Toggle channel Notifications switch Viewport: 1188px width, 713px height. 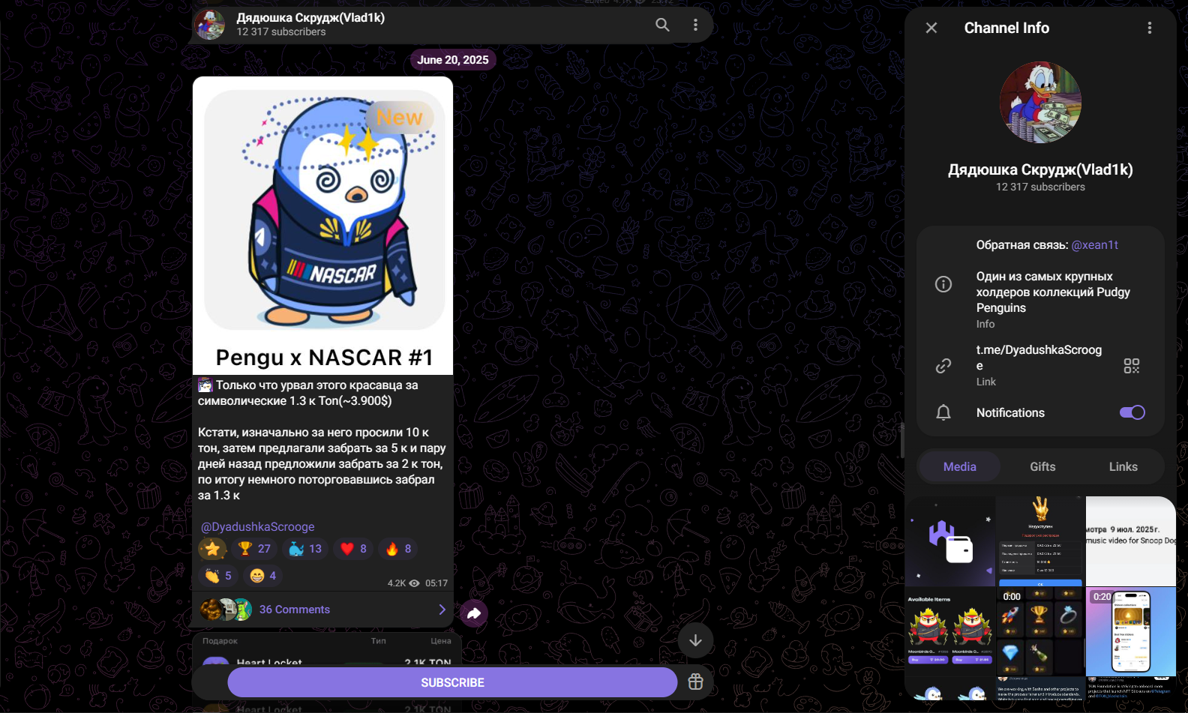click(1132, 412)
